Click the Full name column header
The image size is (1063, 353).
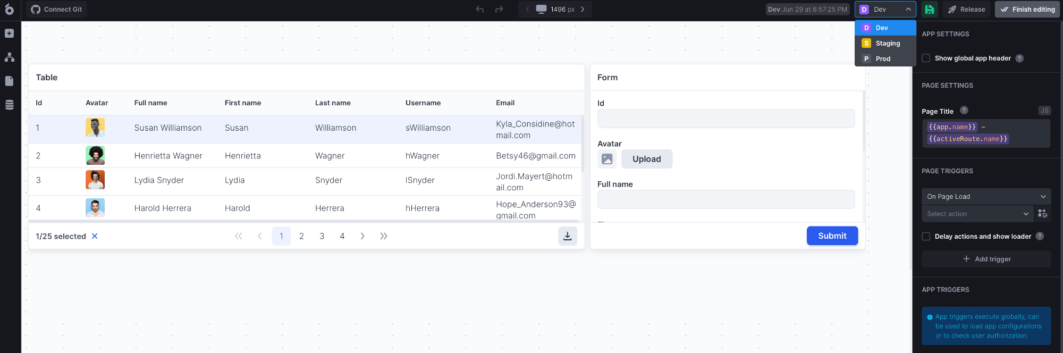(x=150, y=103)
